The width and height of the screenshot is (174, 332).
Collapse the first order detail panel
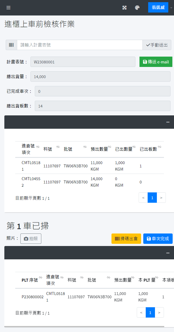[x=168, y=122]
